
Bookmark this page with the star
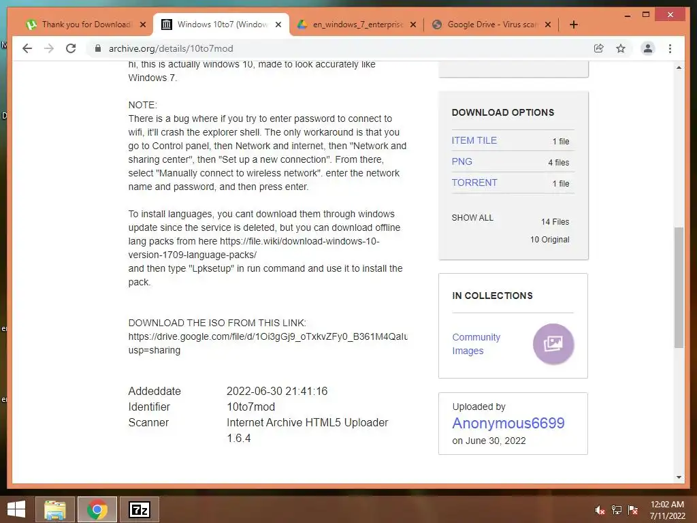621,48
